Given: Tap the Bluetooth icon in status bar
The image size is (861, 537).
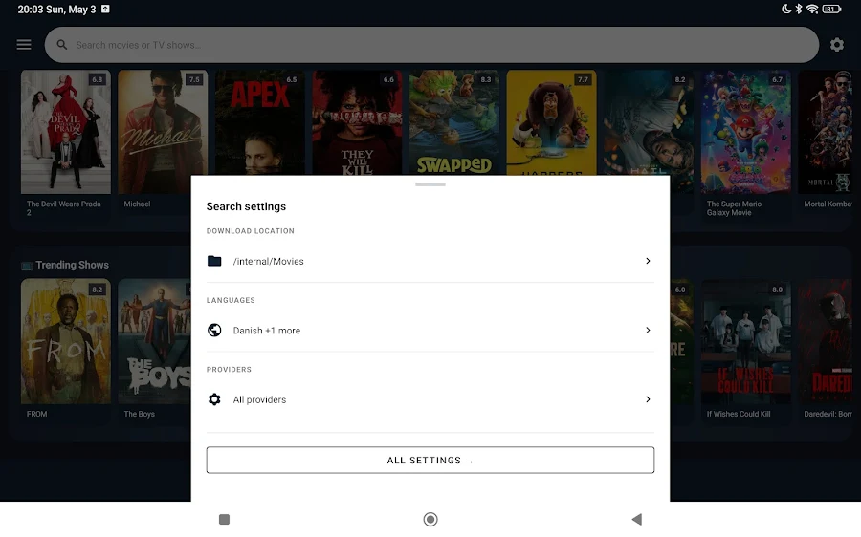Looking at the screenshot, I should coord(799,9).
